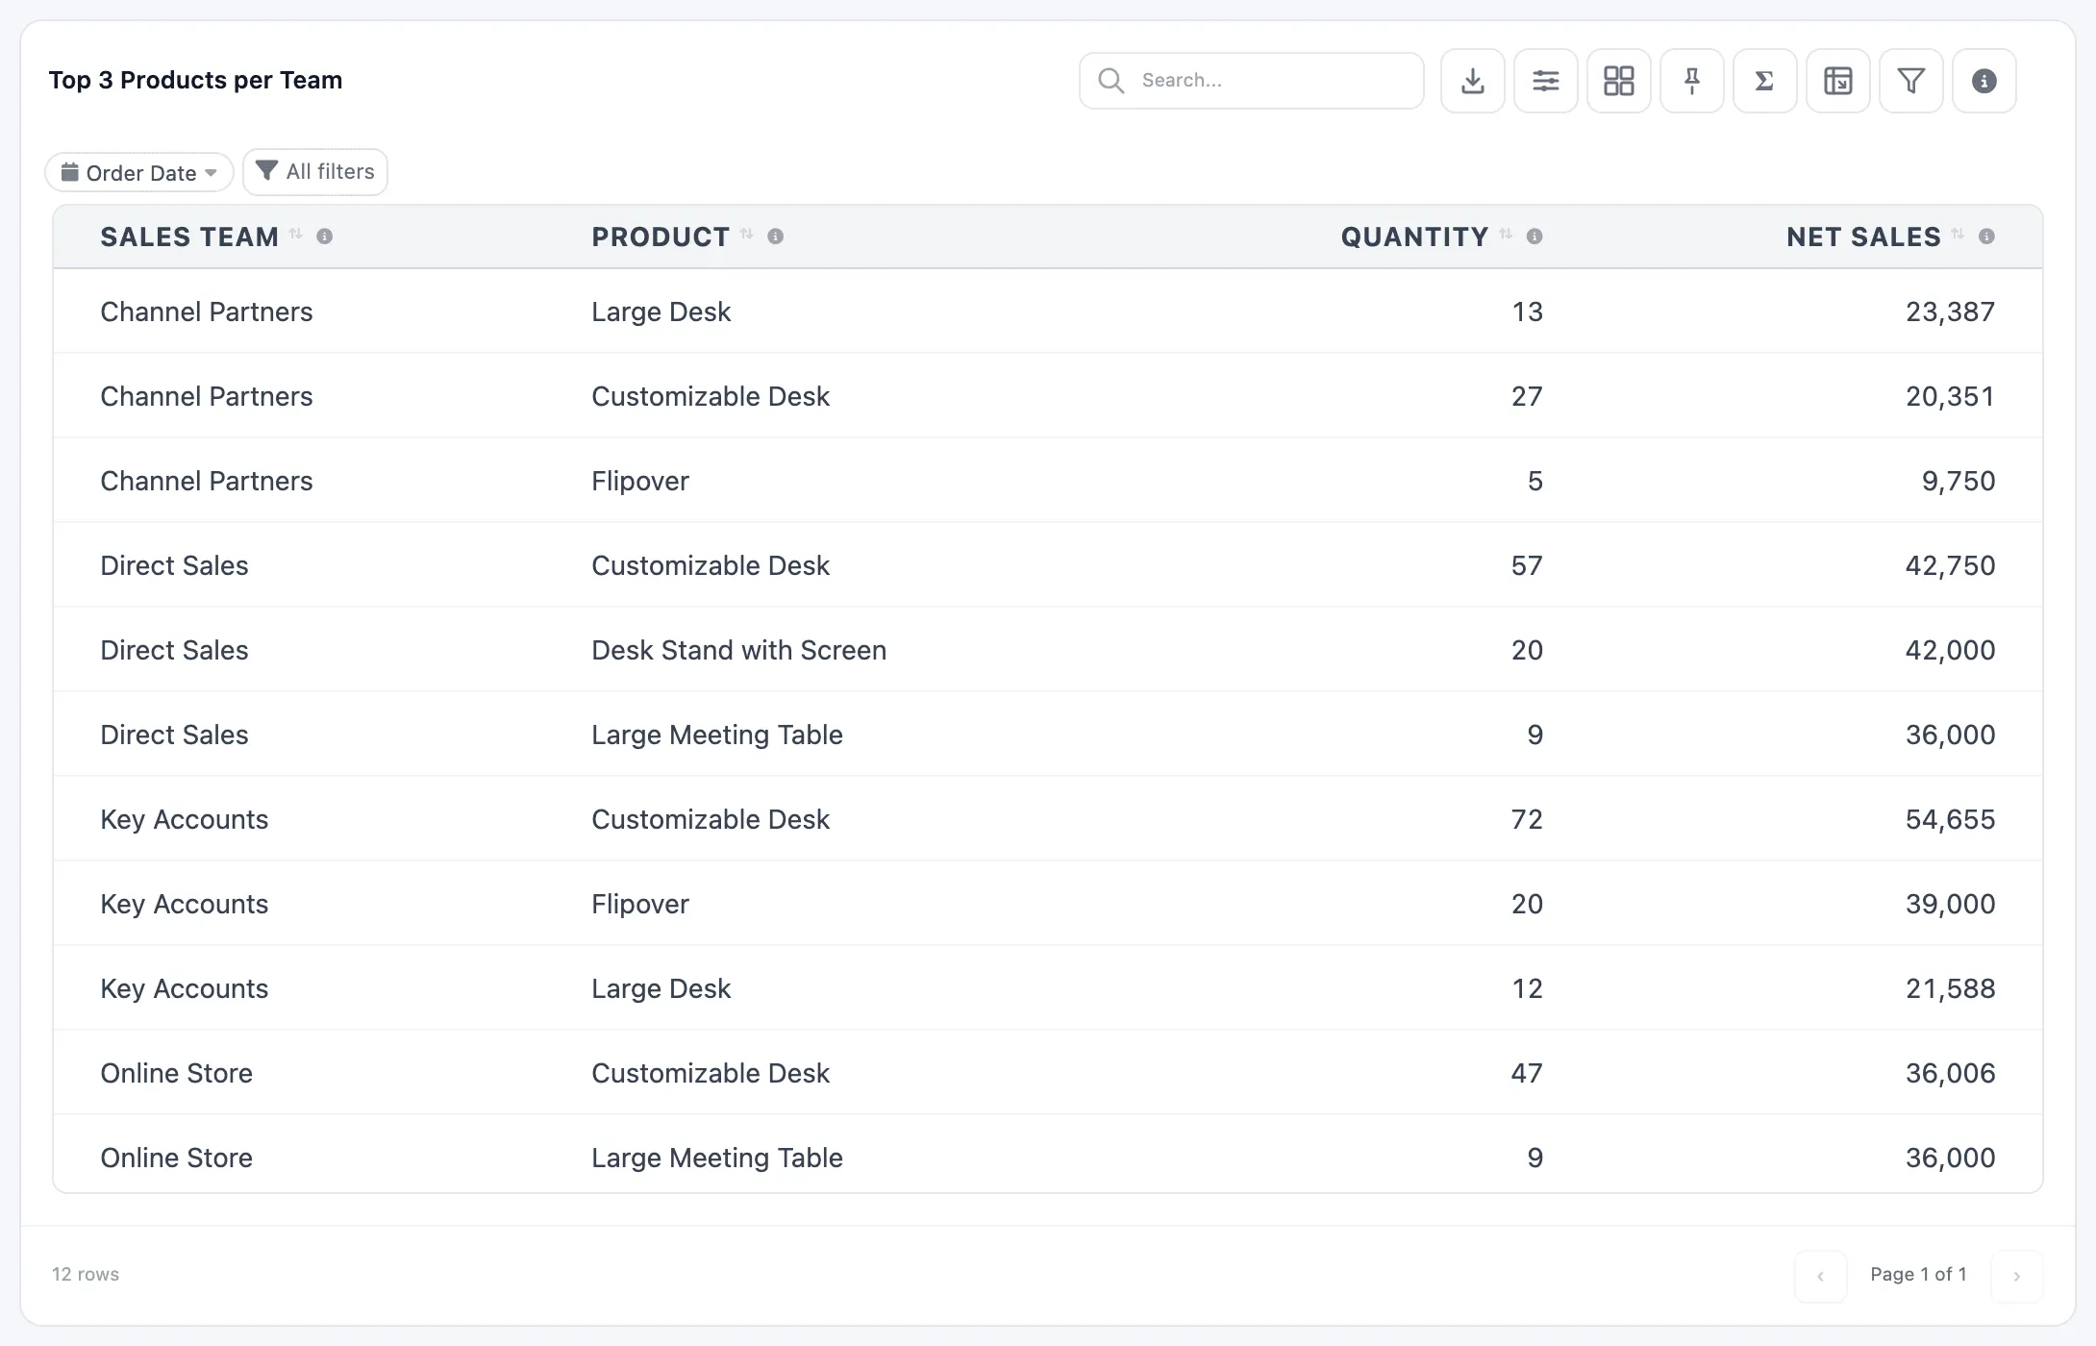
Task: Click the All filters button
Action: click(315, 172)
